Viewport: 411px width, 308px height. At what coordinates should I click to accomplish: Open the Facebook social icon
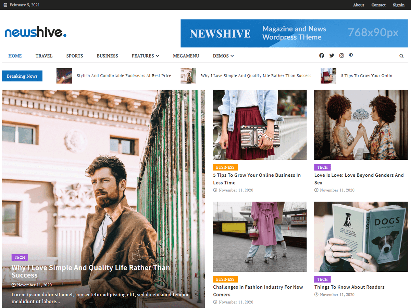click(322, 55)
